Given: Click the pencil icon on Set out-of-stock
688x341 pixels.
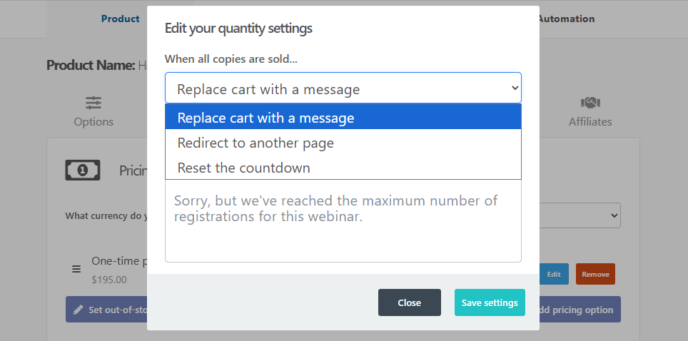Looking at the screenshot, I should (x=79, y=310).
